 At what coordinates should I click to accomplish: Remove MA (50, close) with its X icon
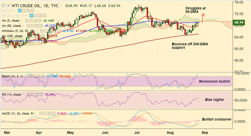coord(41,26)
